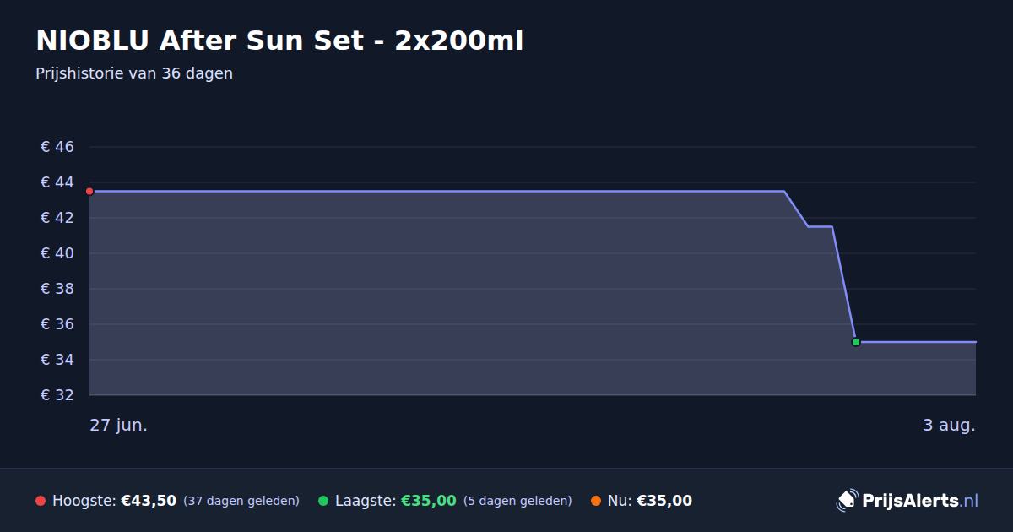Click the lowest price value €35,00 in green
This screenshot has height=532, width=1013.
tap(429, 501)
